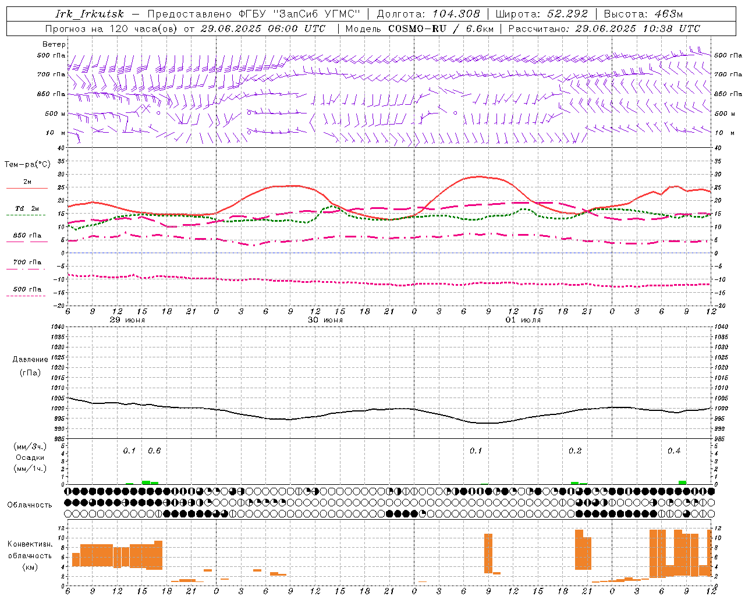Click the forecast length text "Прогноз на 120 часа(ов)"
Image resolution: width=745 pixels, height=596 pixels.
pyautogui.click(x=111, y=29)
